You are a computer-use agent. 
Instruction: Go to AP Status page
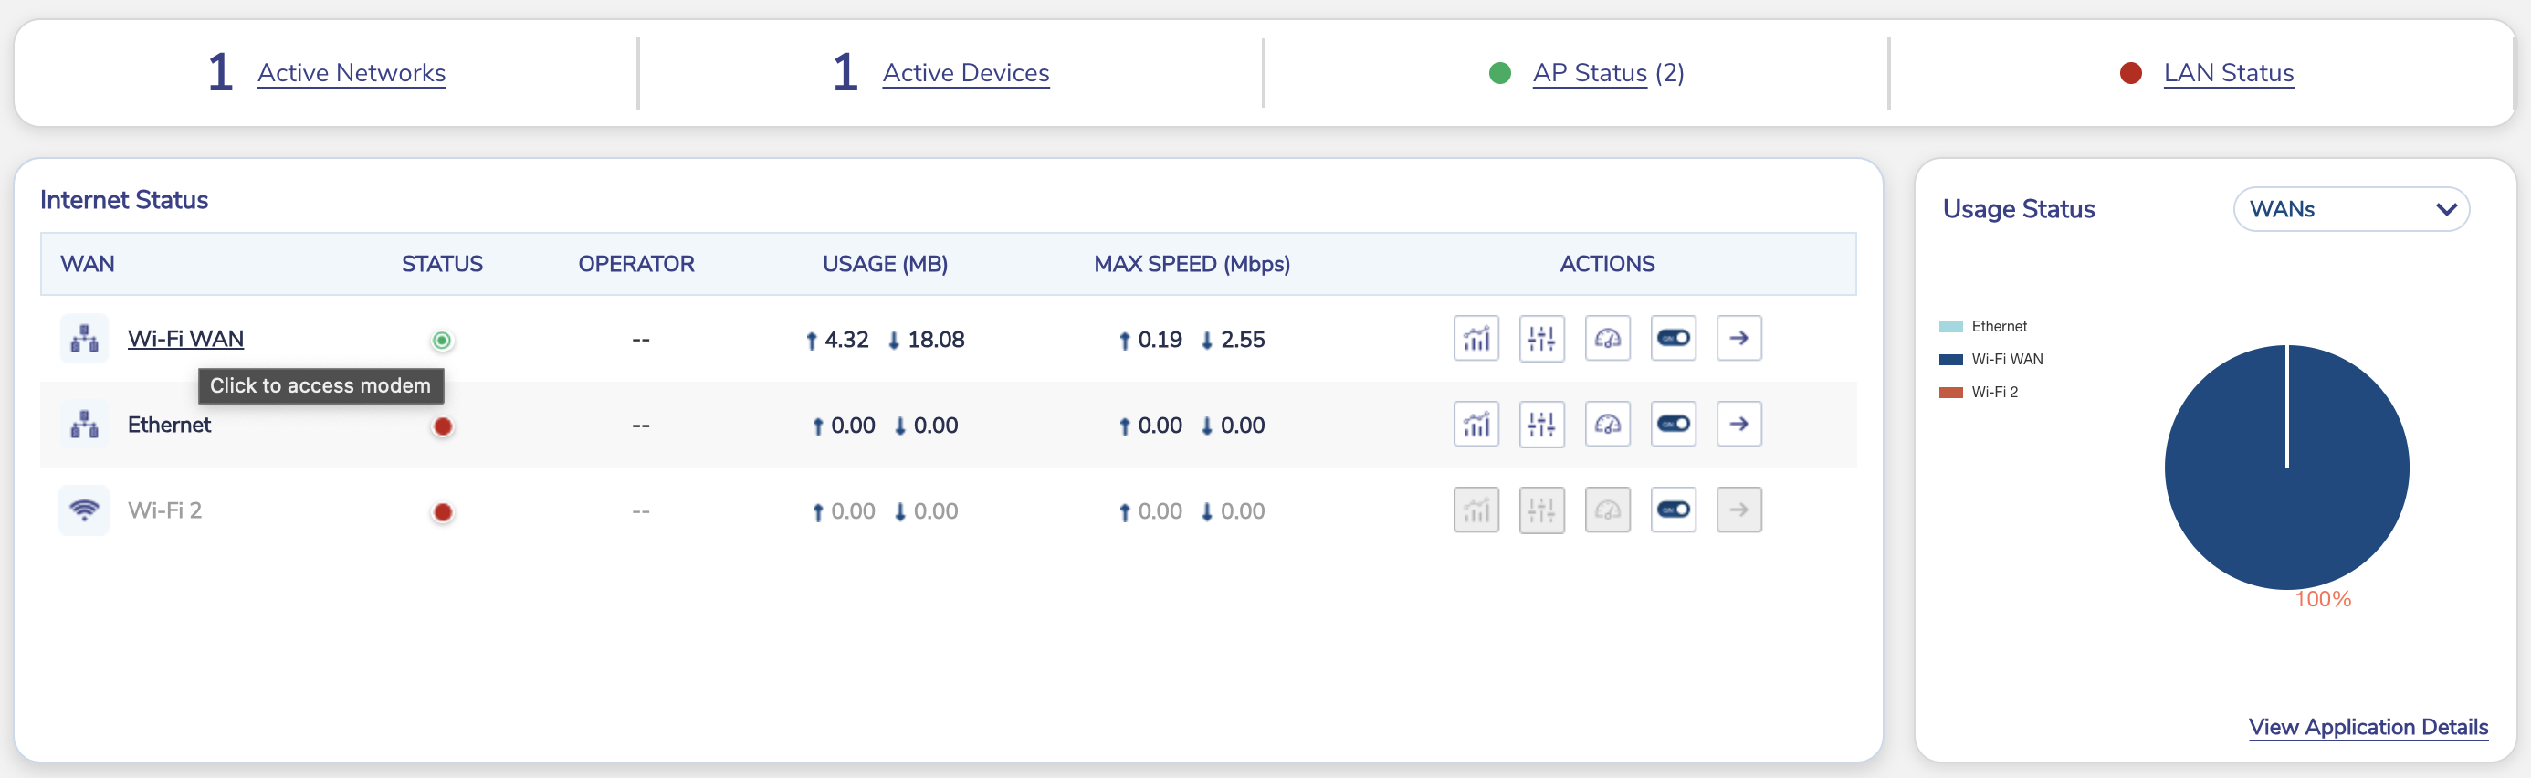1589,74
